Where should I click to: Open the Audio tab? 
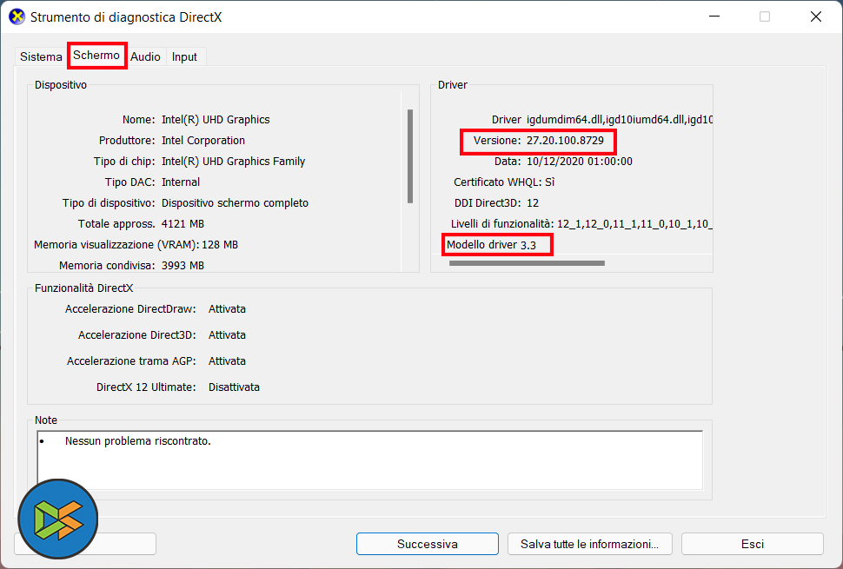[145, 56]
